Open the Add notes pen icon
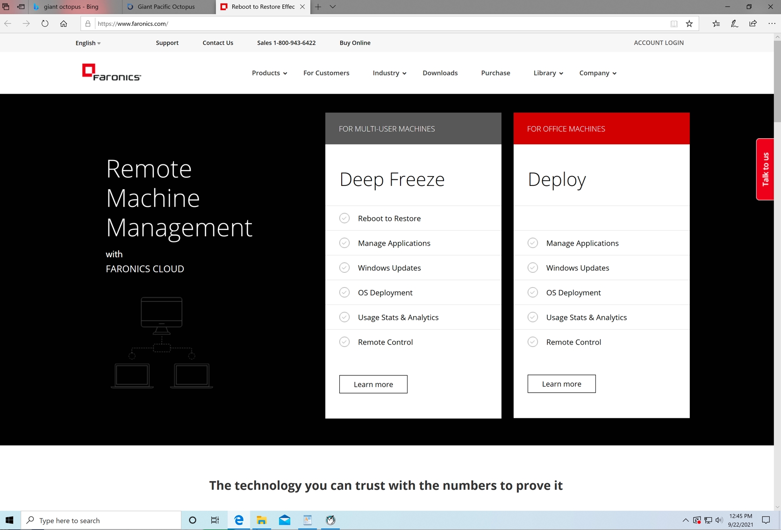 pyautogui.click(x=734, y=23)
